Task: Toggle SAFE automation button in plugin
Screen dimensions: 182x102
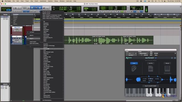Action: 151,55
